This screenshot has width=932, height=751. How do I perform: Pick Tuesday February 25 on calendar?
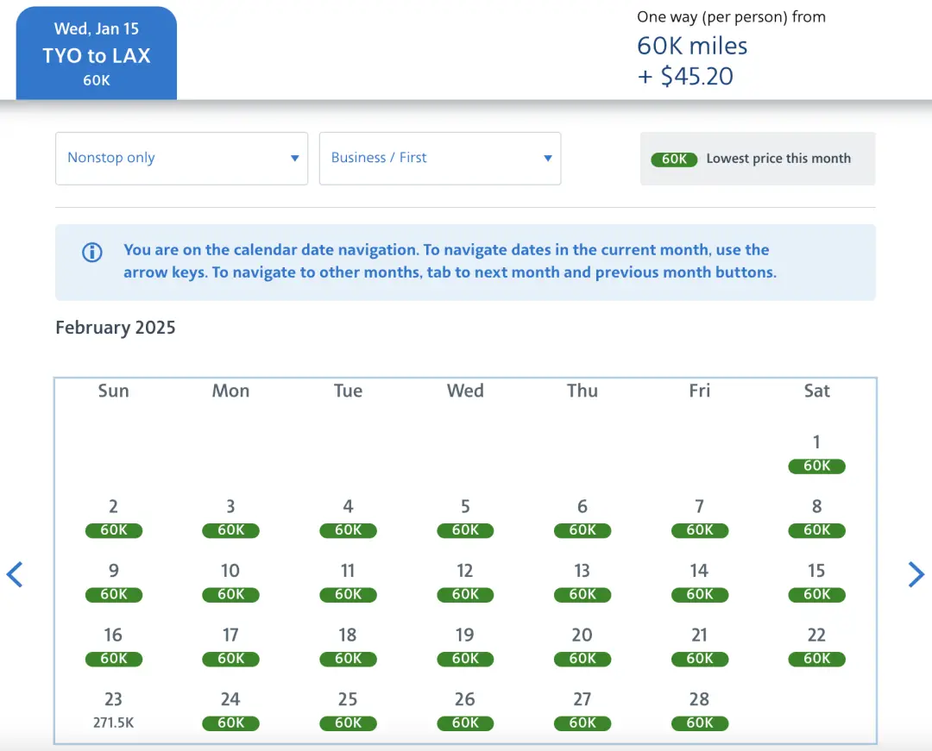click(348, 710)
